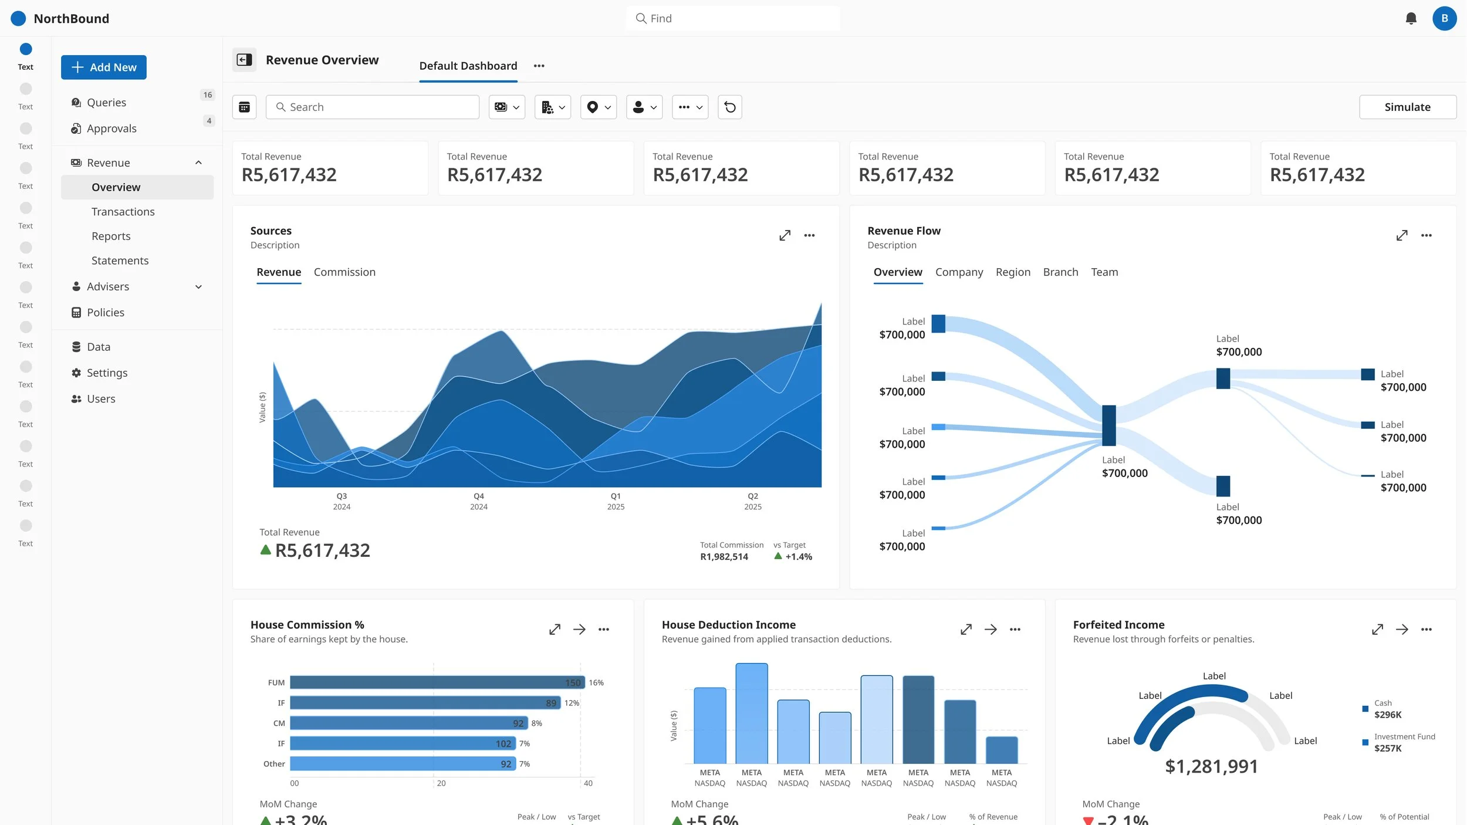Open Data in the sidebar
The width and height of the screenshot is (1467, 825).
coord(138,347)
